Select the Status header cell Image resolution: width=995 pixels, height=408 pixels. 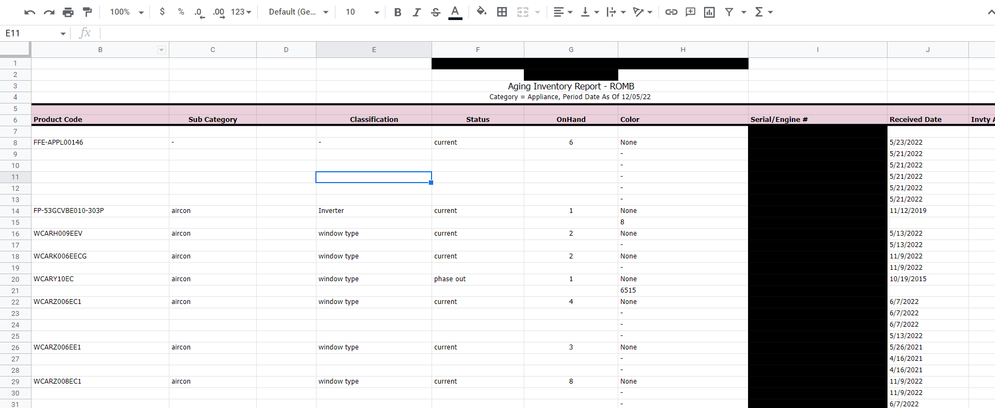click(478, 120)
